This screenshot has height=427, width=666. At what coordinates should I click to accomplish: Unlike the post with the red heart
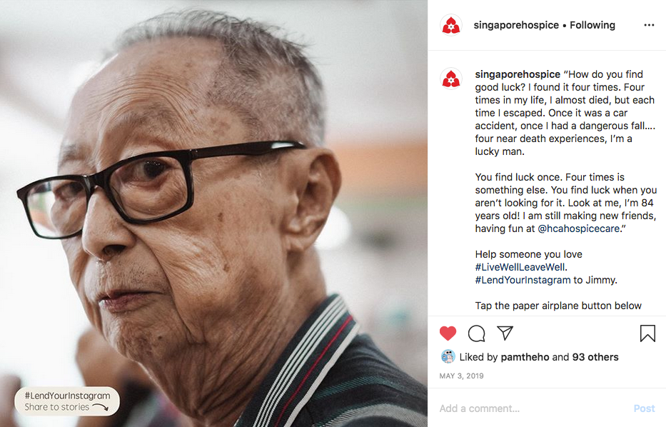(x=448, y=333)
